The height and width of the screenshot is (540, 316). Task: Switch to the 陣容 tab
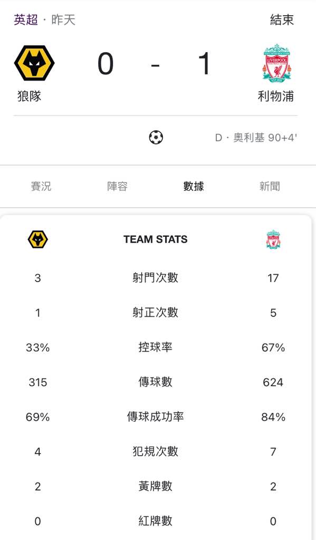[x=117, y=186]
